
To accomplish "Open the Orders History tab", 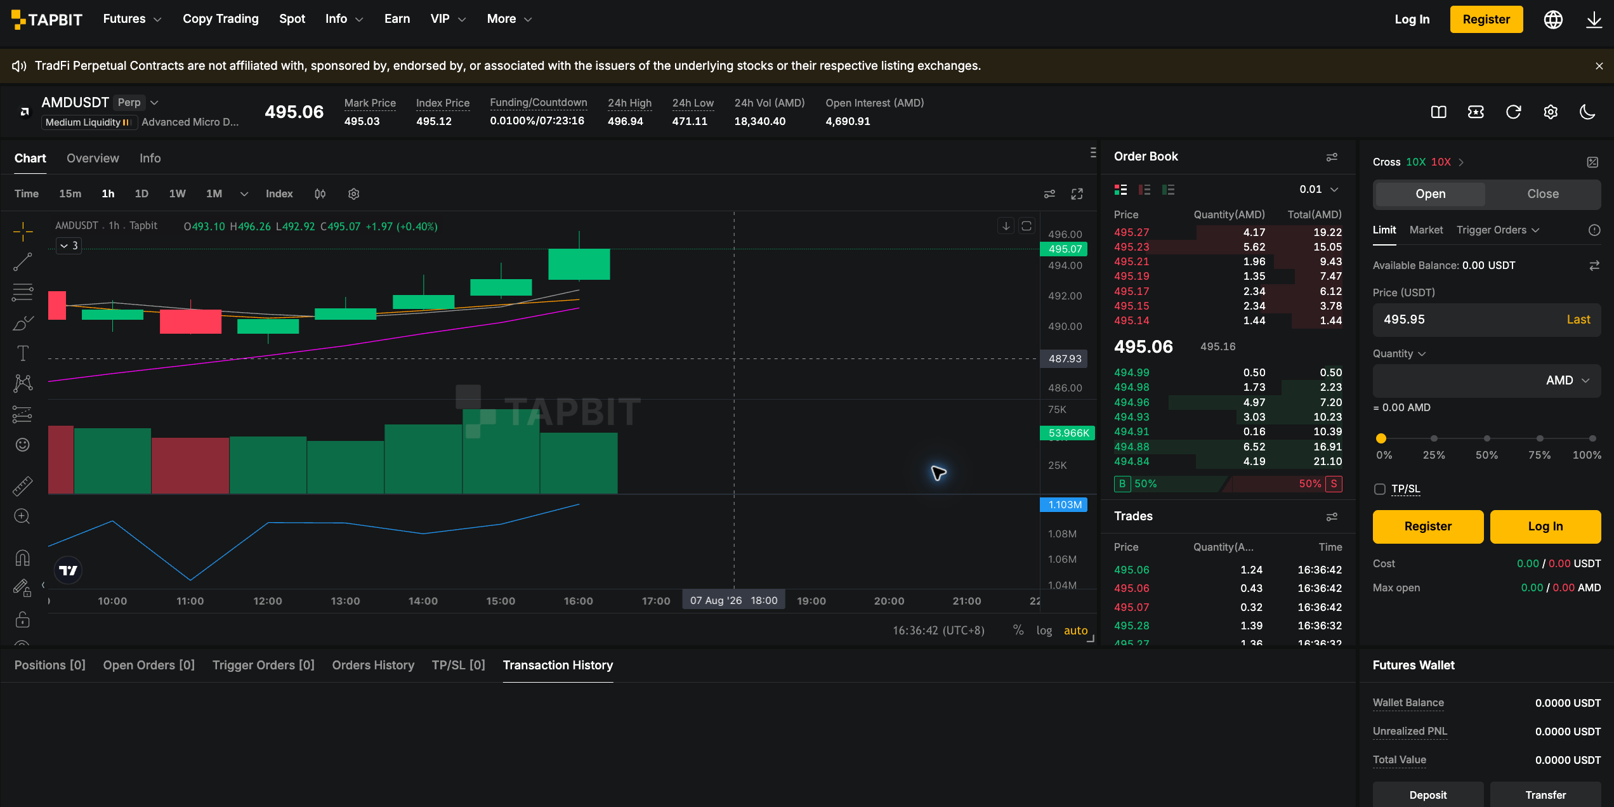I will 373,666.
